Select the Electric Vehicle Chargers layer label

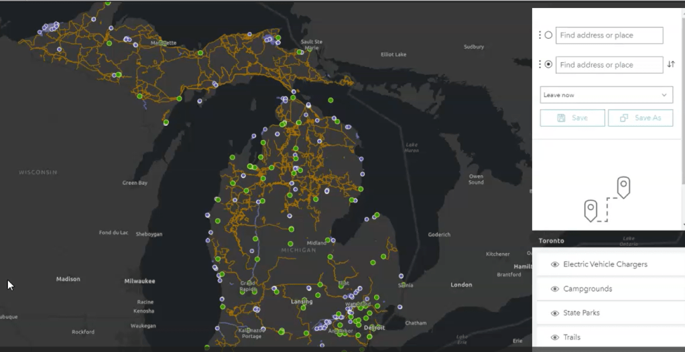point(605,264)
